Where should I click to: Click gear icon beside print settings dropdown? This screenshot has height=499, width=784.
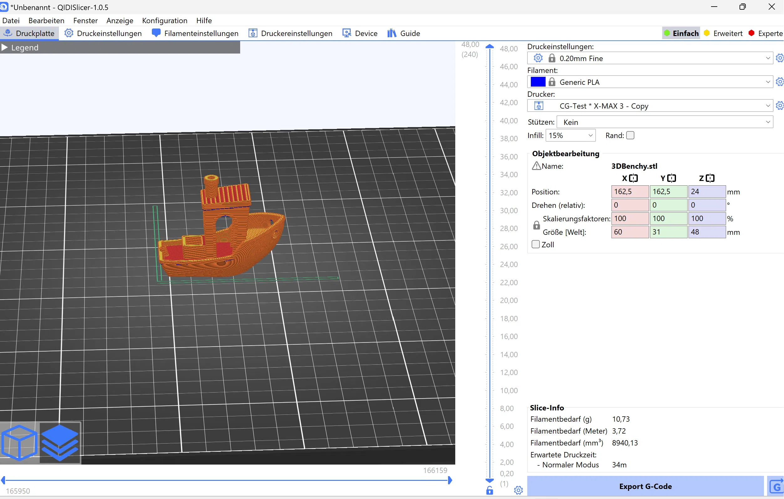pos(780,58)
